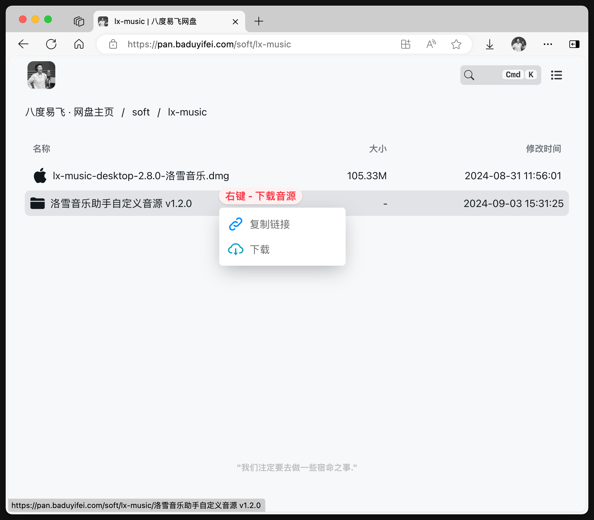Click the cloud download icon
The width and height of the screenshot is (594, 520).
236,249
